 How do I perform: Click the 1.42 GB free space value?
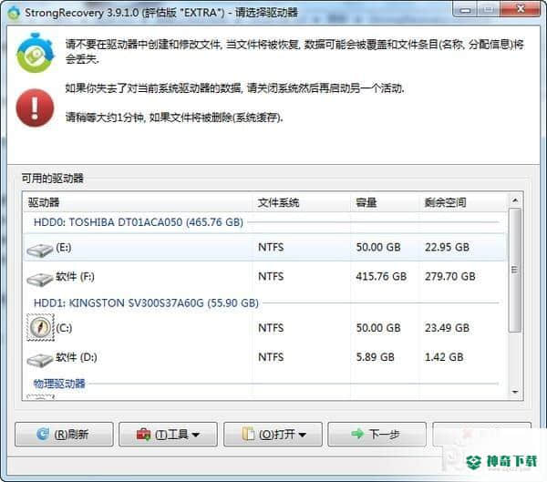pos(444,357)
